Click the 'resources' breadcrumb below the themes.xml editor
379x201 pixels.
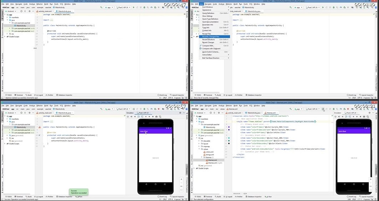point(237,194)
